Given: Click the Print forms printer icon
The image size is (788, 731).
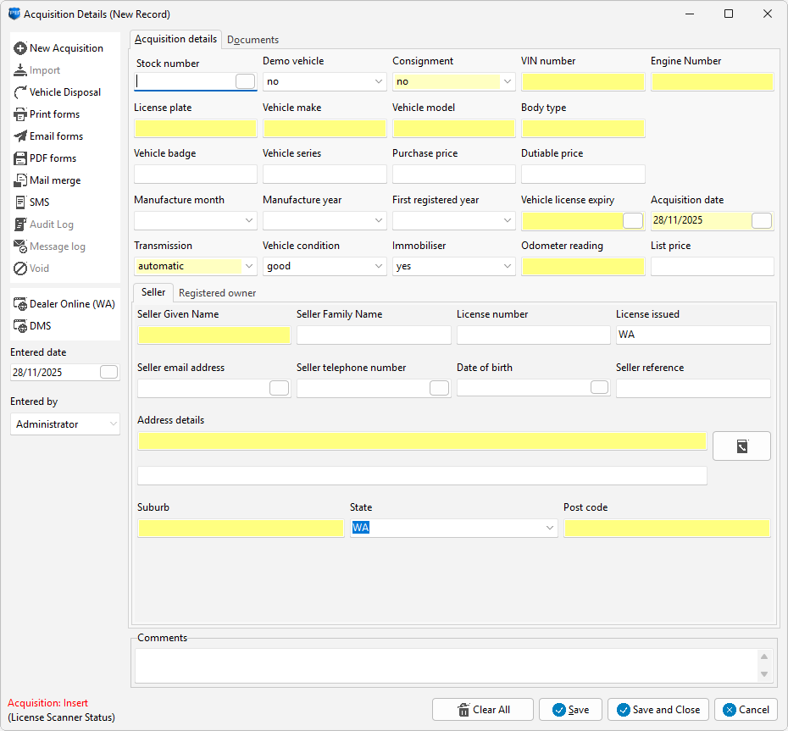Looking at the screenshot, I should [x=21, y=114].
